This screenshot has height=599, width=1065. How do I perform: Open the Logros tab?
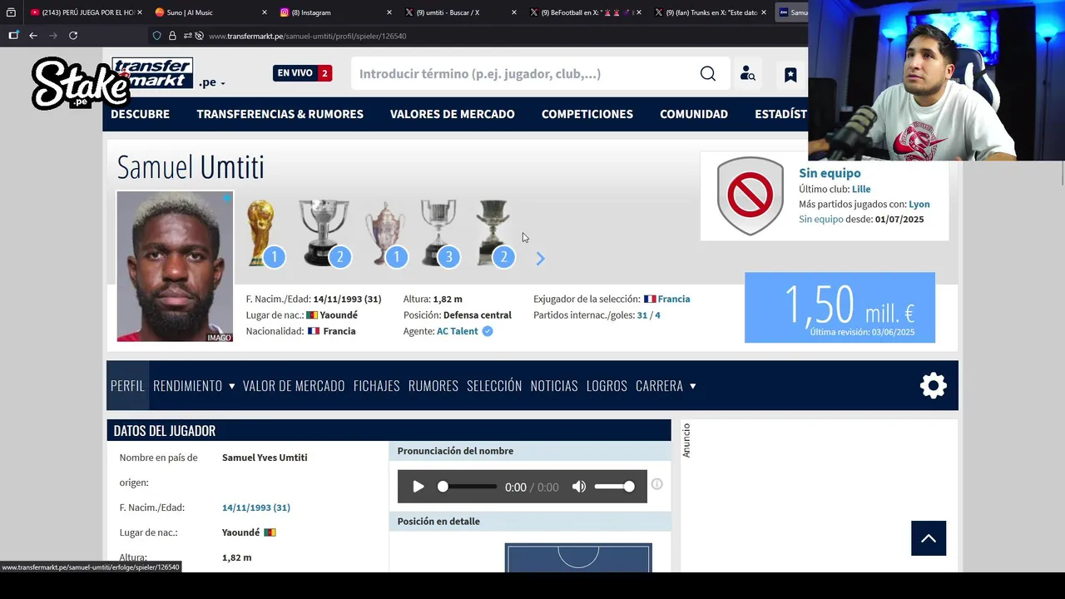click(607, 386)
